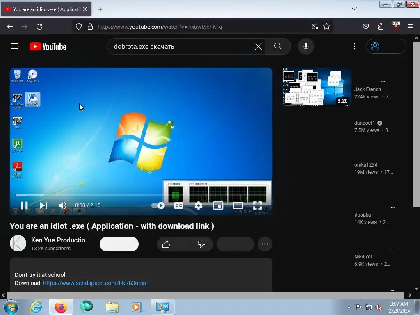This screenshot has width=420, height=315.
Task: Bookmark this page with star icon
Action: point(326,27)
